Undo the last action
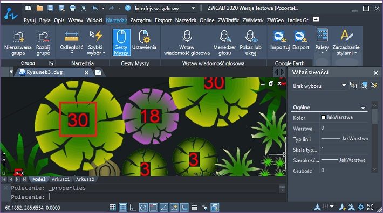Screen dimensions: 383x213 point(95,8)
